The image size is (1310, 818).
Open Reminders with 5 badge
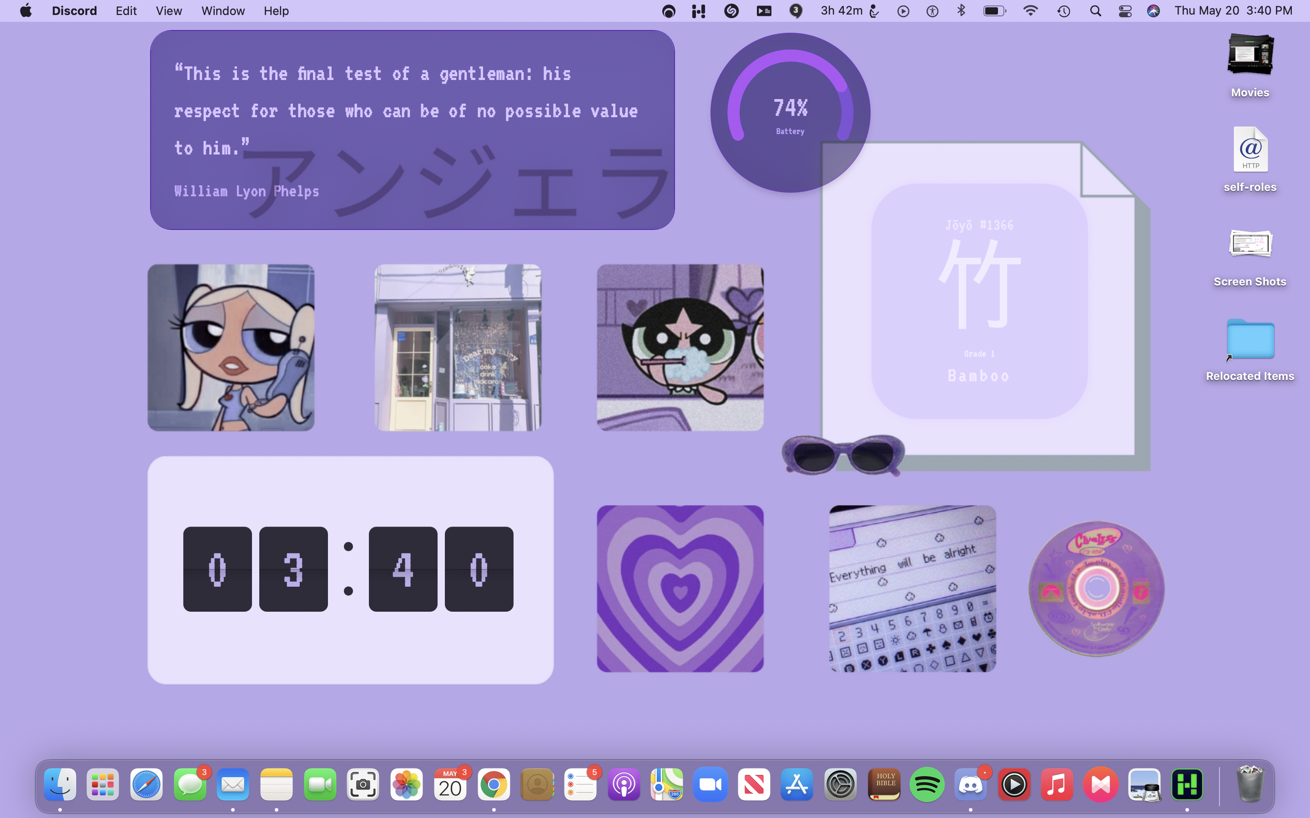click(580, 784)
